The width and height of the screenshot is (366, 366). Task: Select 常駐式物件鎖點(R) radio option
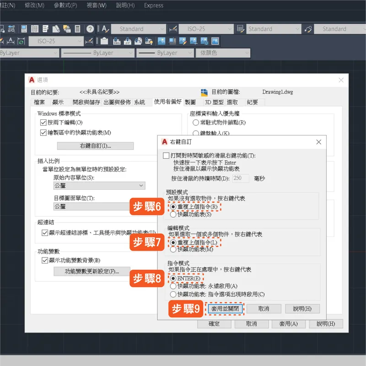point(196,123)
